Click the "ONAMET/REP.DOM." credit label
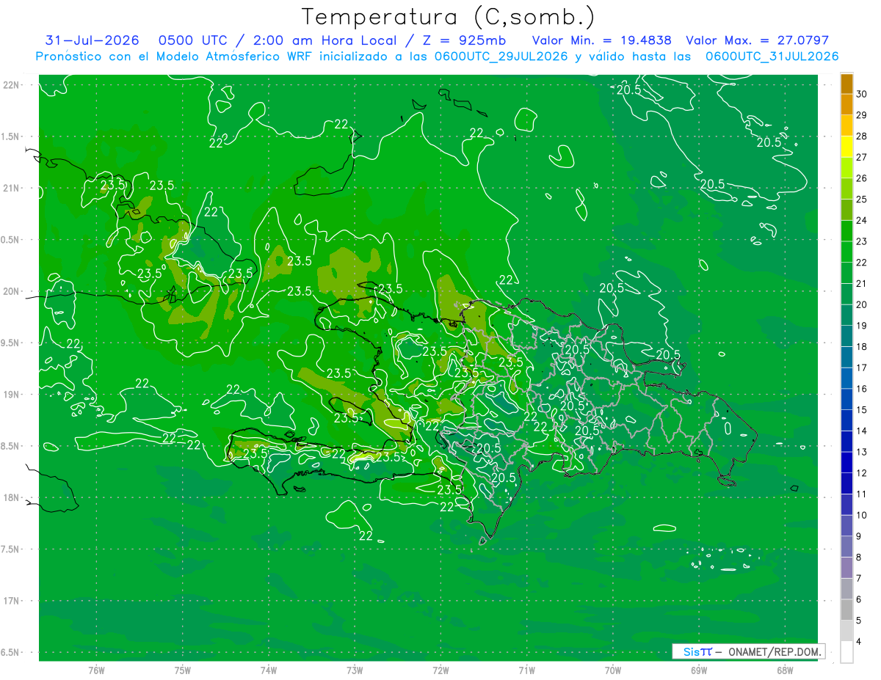881x680 pixels. (x=775, y=651)
